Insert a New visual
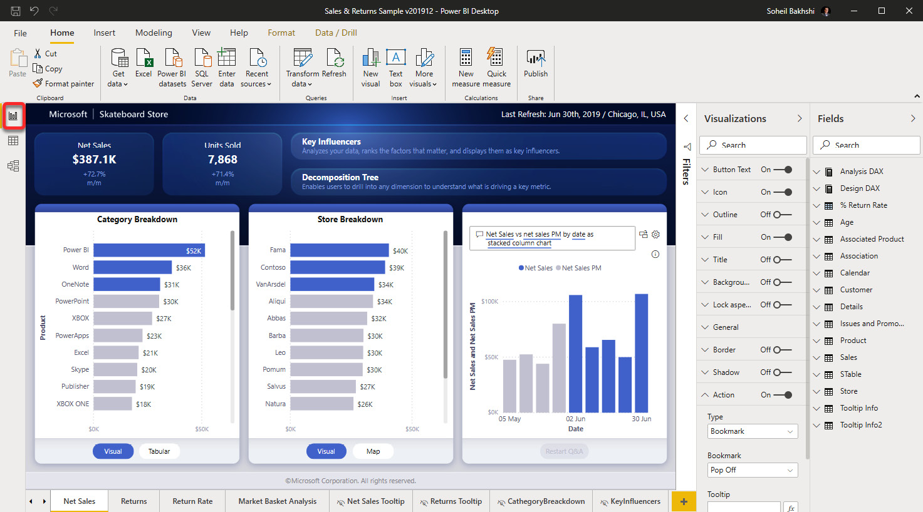This screenshot has width=923, height=512. click(370, 68)
